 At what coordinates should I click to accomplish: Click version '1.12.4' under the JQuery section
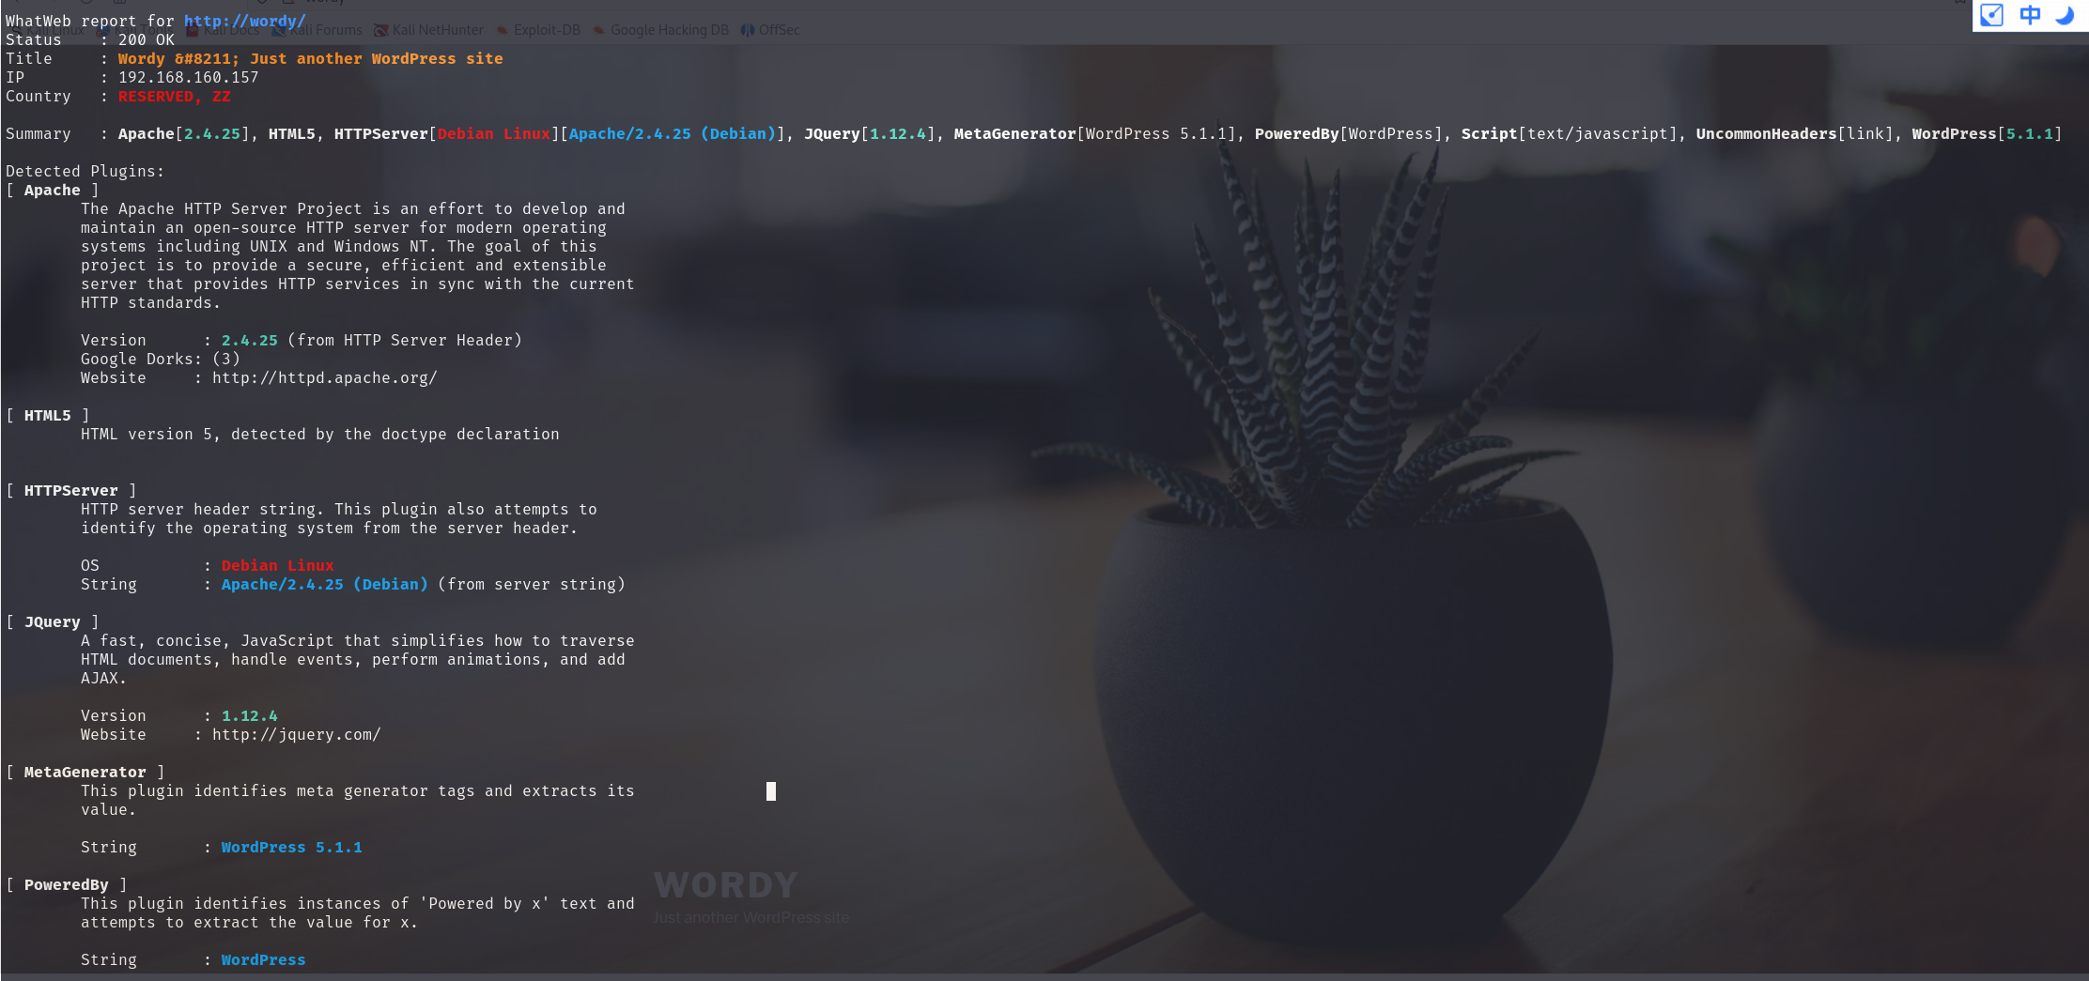(250, 715)
